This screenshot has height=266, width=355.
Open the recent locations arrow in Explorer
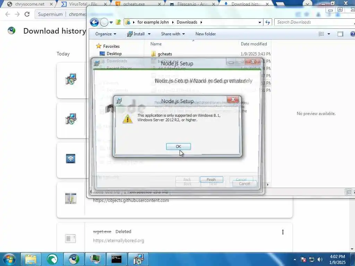pos(111,23)
